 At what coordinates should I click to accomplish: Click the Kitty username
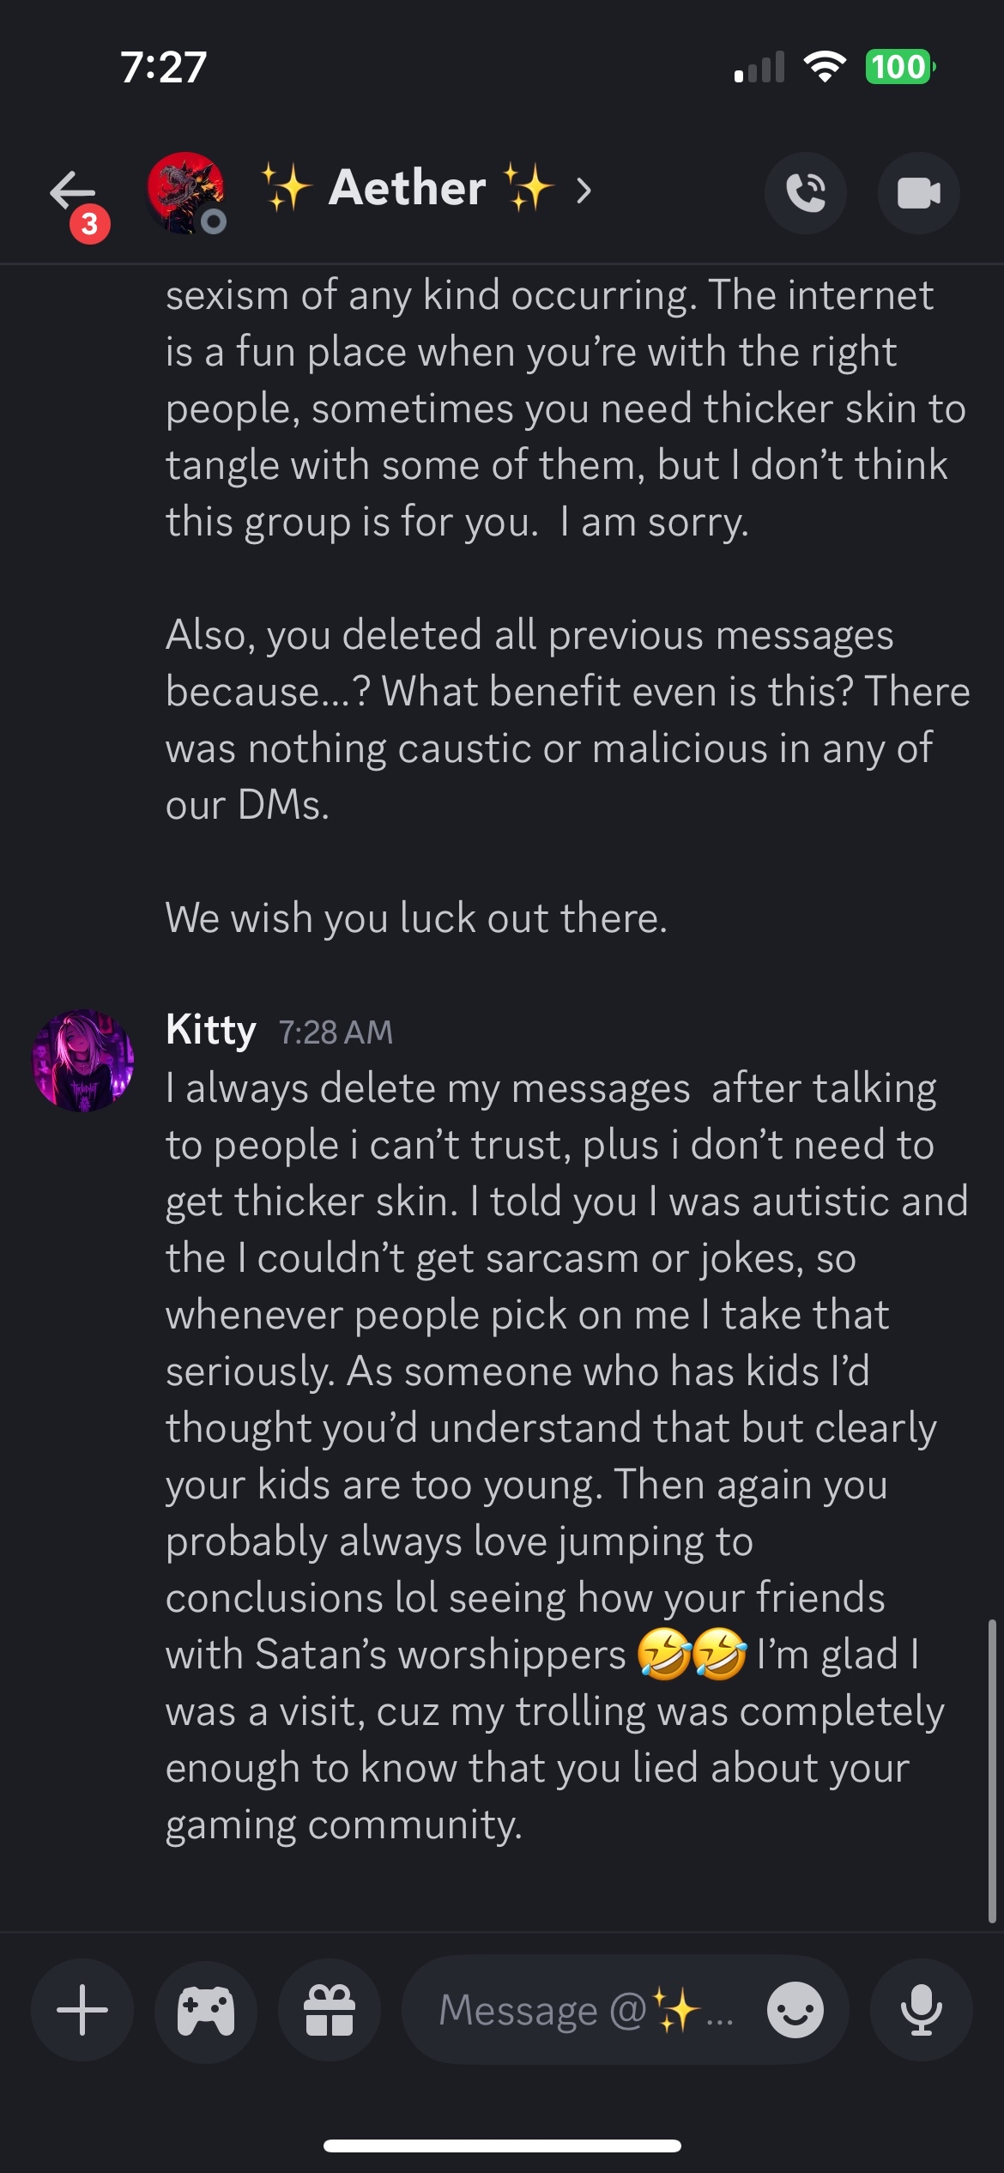[211, 1030]
